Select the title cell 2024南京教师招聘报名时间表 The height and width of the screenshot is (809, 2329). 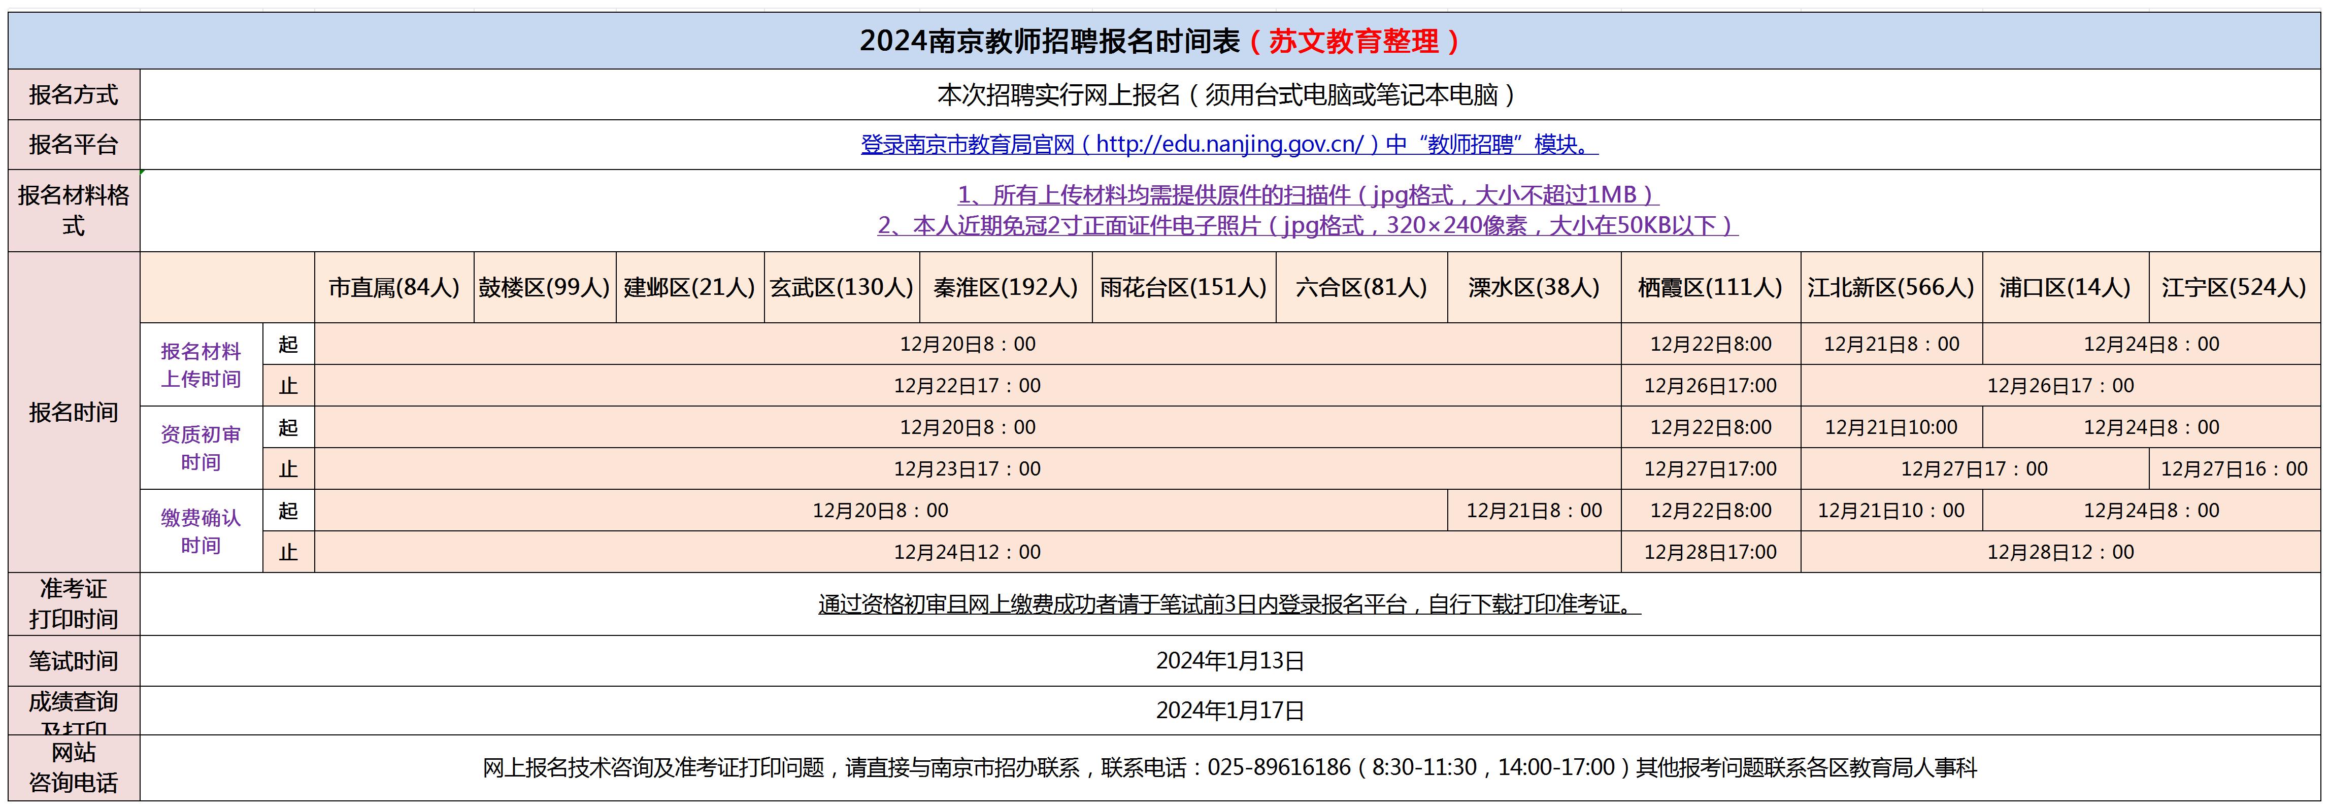pos(1164,41)
